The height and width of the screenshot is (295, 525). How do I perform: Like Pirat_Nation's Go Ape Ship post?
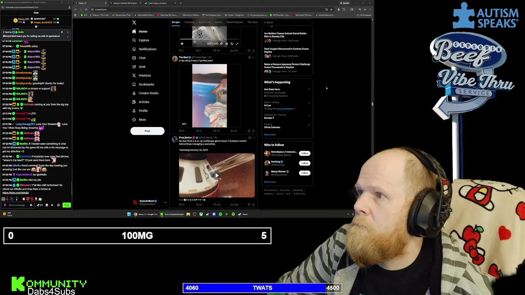(x=215, y=204)
